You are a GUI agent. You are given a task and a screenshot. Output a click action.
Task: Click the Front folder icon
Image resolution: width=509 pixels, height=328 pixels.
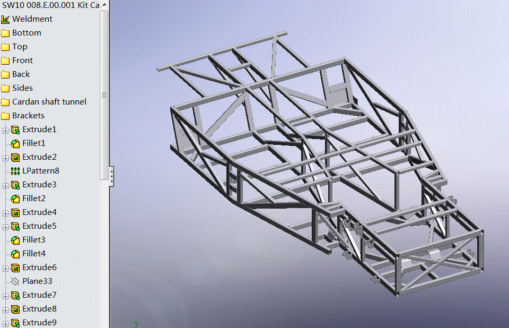[x=5, y=61]
